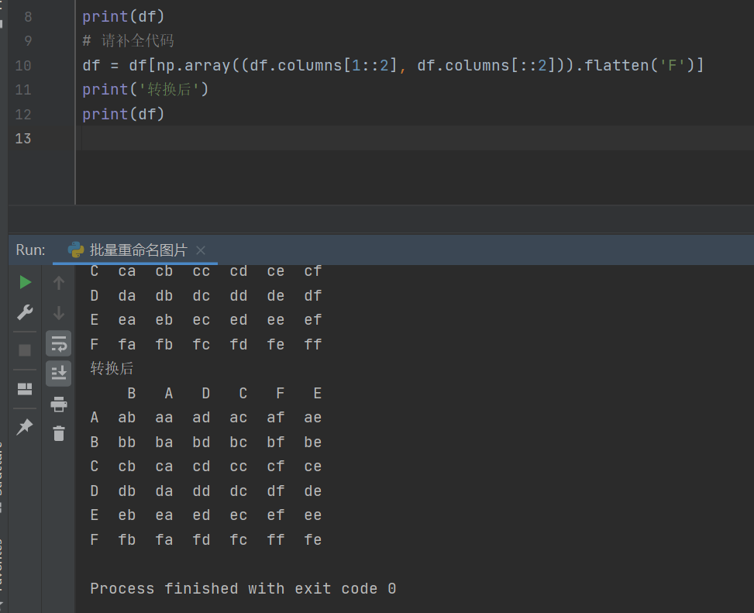This screenshot has height=613, width=754.
Task: Clear console with trash can icon
Action: (x=59, y=434)
